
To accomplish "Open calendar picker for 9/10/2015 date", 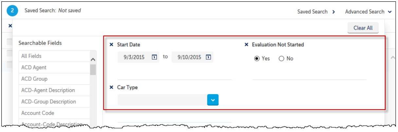I will [x=208, y=57].
